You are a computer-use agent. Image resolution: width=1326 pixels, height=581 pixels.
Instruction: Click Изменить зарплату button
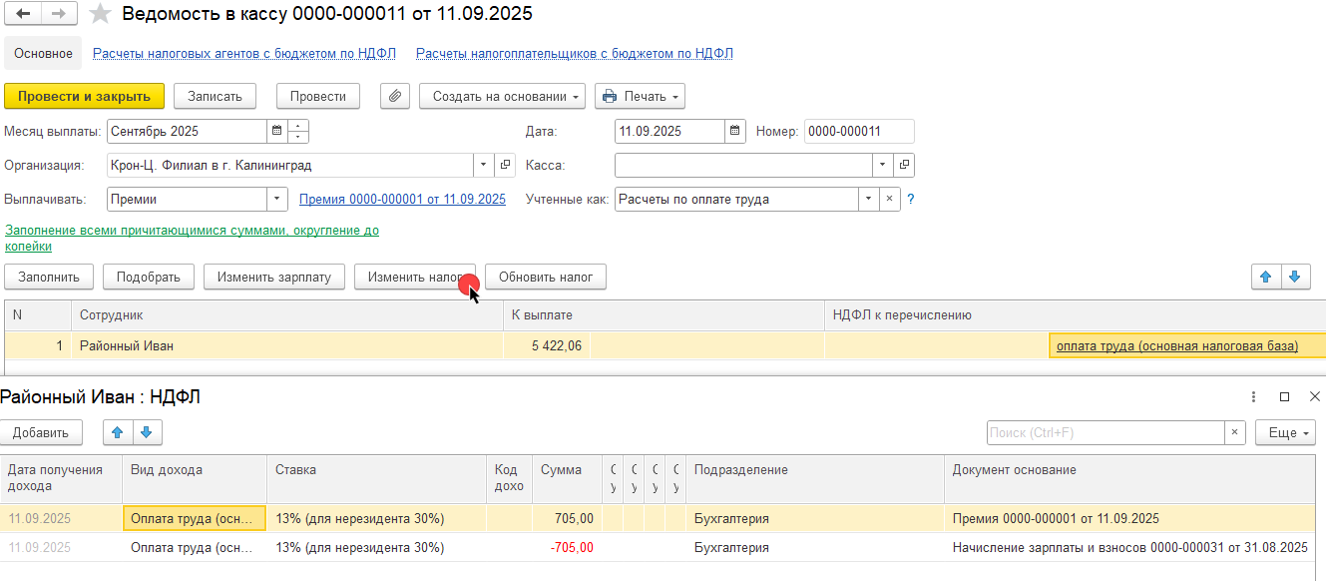click(x=274, y=277)
